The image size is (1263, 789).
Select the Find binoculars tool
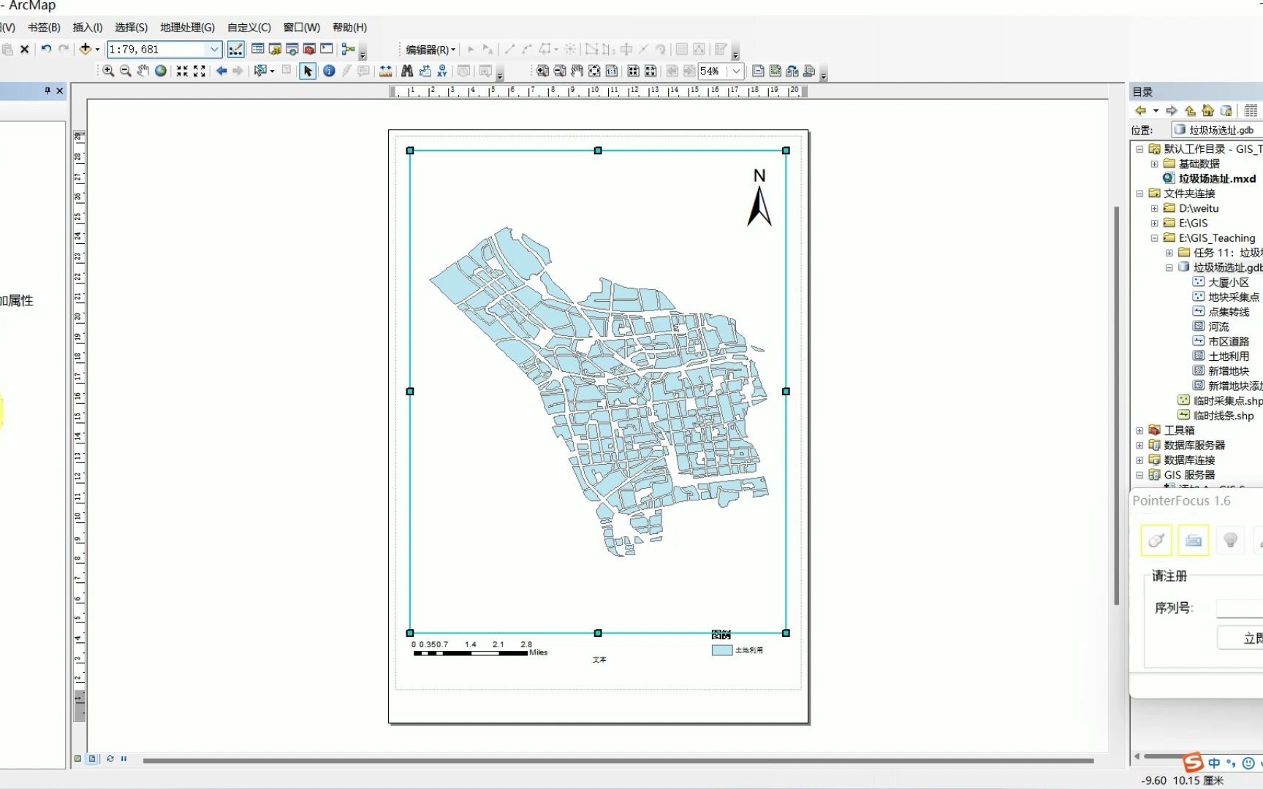click(x=406, y=71)
